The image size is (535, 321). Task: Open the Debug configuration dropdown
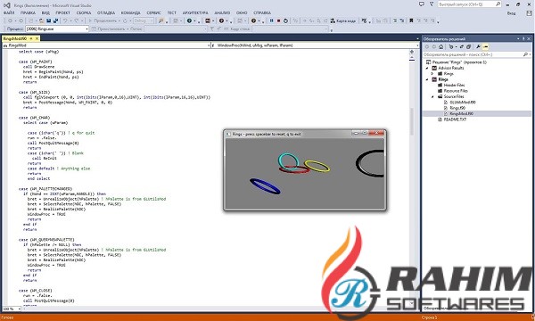point(144,21)
